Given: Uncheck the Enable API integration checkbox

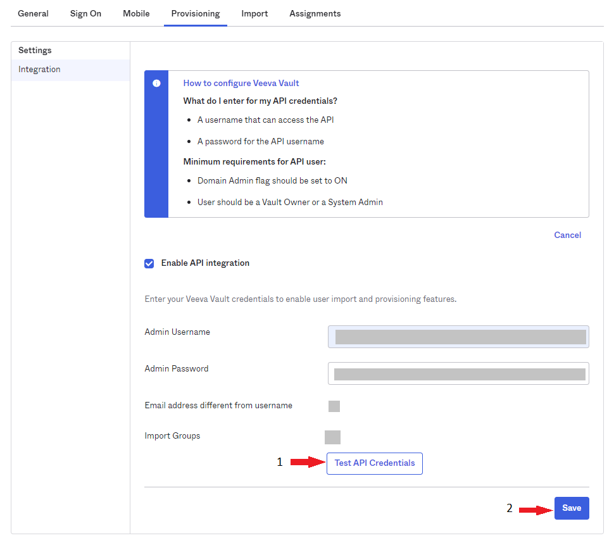Looking at the screenshot, I should (x=149, y=263).
